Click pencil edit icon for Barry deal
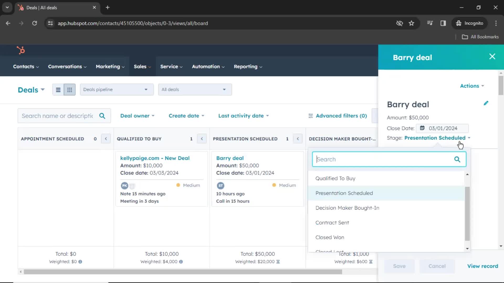Screen dimensions: 504x283 tap(486, 103)
